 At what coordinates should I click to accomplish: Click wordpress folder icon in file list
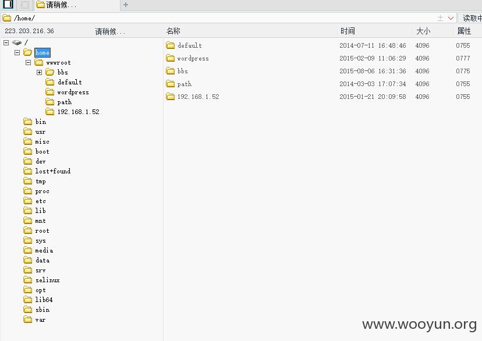pyautogui.click(x=171, y=58)
